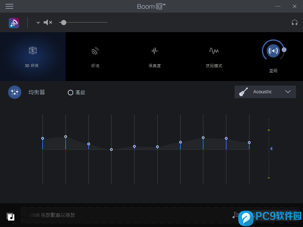Click the first equalizer band handle
Image resolution: width=303 pixels, height=227 pixels.
point(43,138)
